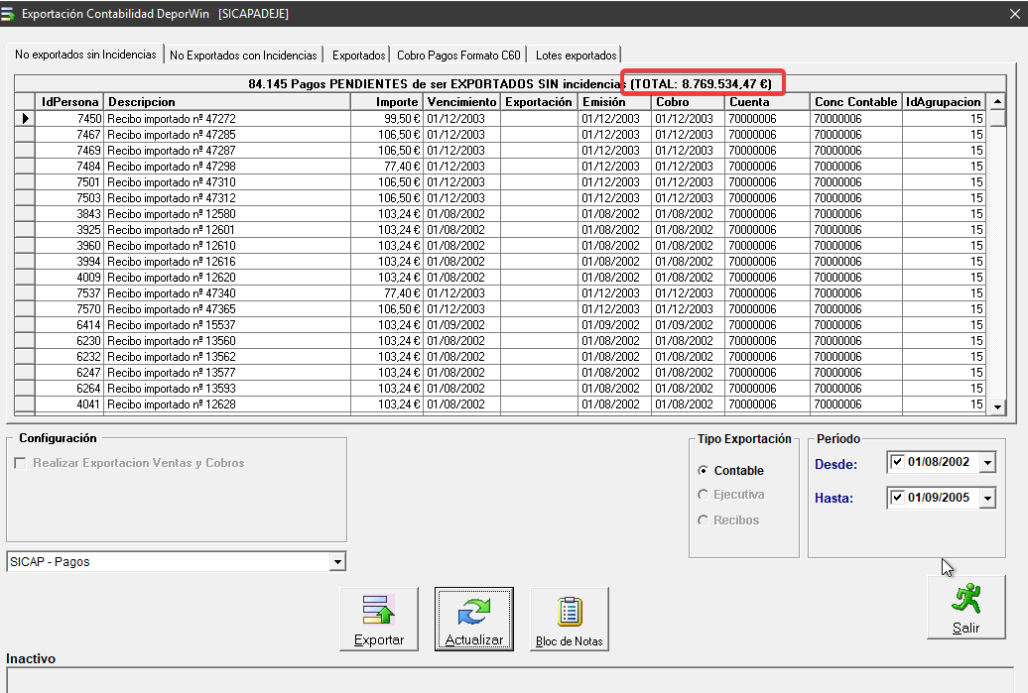The width and height of the screenshot is (1028, 693).
Task: Click the vertical scrollbar thumb of grid
Action: pos(997,119)
